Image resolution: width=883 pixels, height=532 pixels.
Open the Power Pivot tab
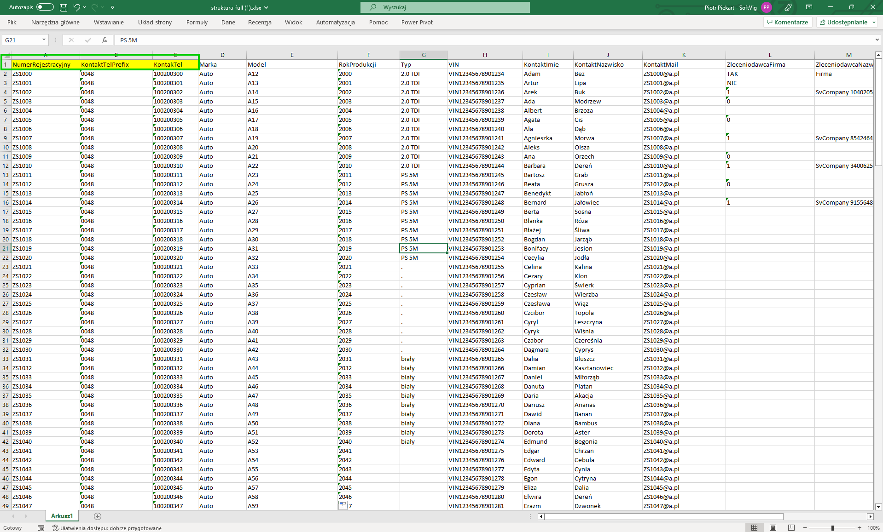point(417,22)
